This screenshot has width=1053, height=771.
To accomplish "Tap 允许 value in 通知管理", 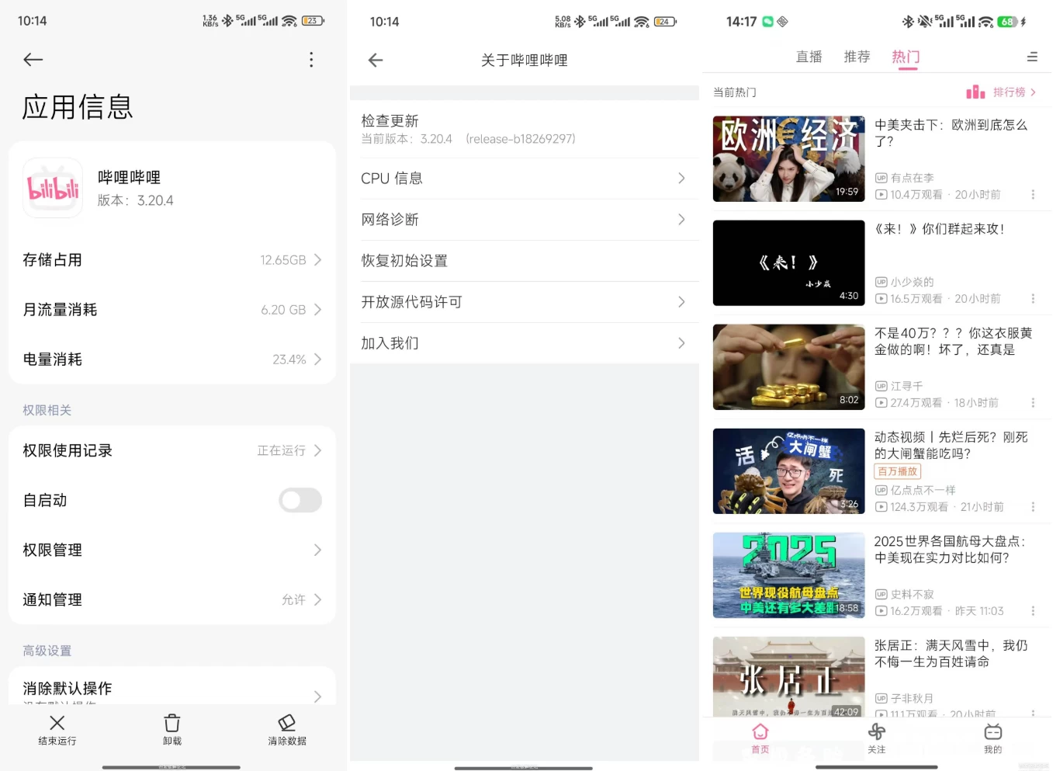I will click(293, 599).
